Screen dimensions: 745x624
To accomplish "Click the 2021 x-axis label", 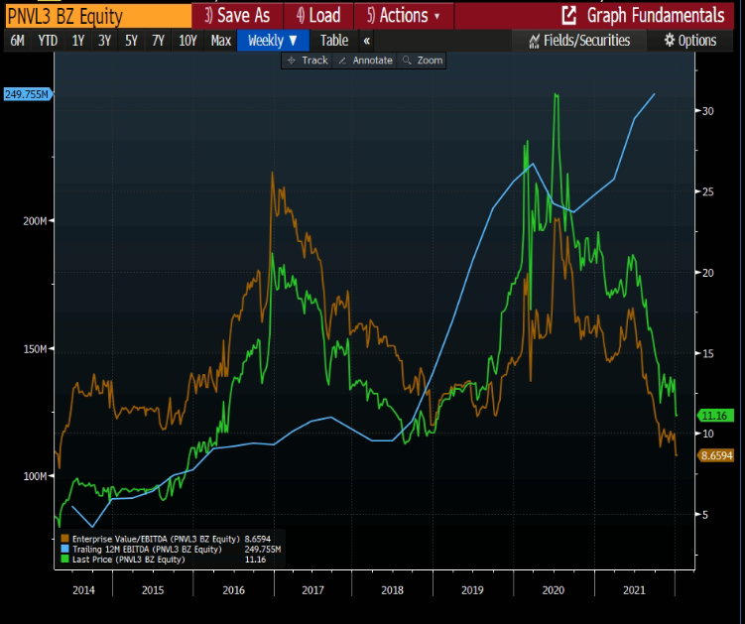I will (x=634, y=590).
